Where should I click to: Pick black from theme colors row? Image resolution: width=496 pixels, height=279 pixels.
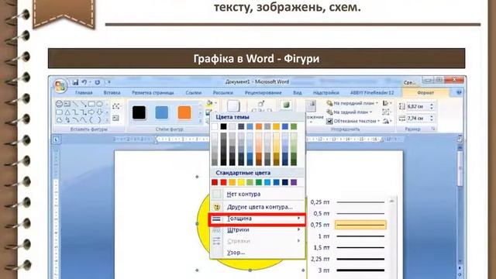pyautogui.click(x=224, y=126)
